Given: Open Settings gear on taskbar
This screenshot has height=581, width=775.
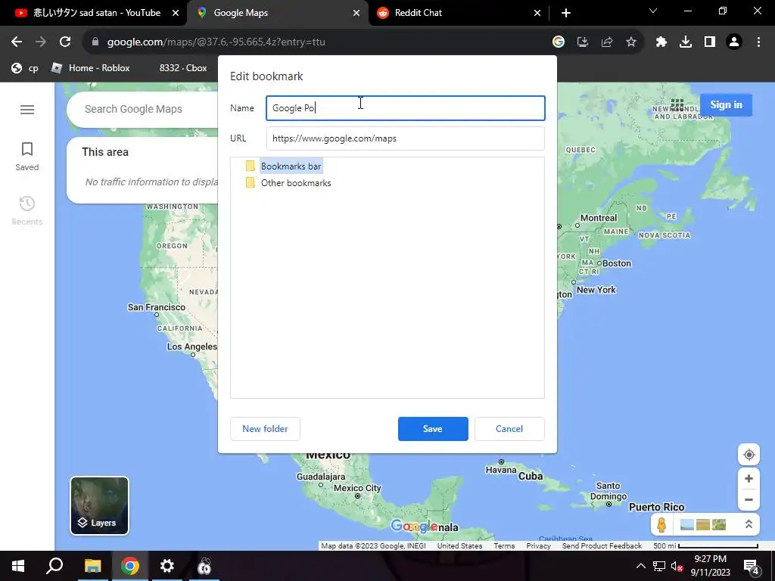Looking at the screenshot, I should [167, 566].
